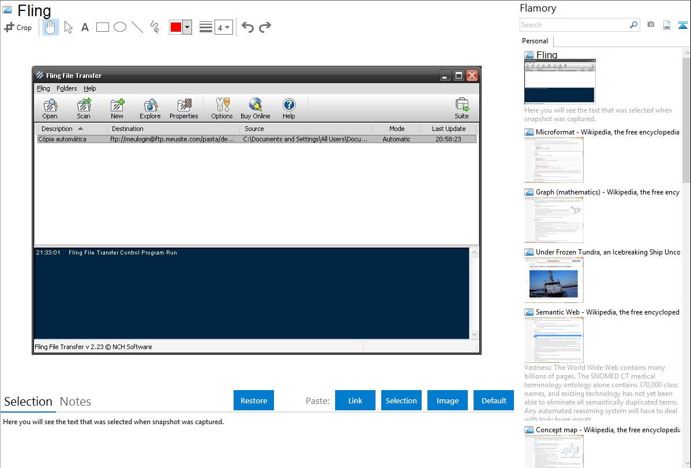Click the Source column header
Image resolution: width=691 pixels, height=468 pixels.
click(306, 129)
